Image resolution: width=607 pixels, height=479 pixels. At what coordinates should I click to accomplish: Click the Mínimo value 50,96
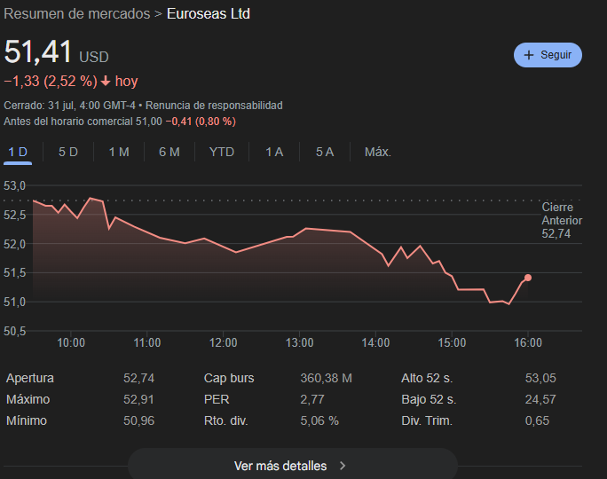pos(138,420)
